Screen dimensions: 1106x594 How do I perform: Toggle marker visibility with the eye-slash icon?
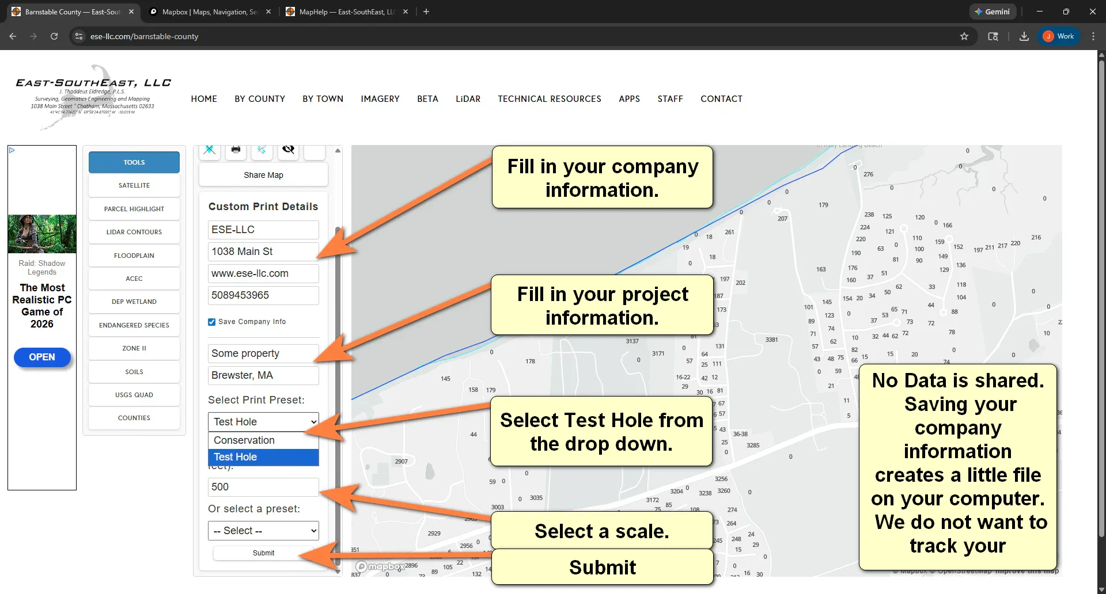click(288, 150)
